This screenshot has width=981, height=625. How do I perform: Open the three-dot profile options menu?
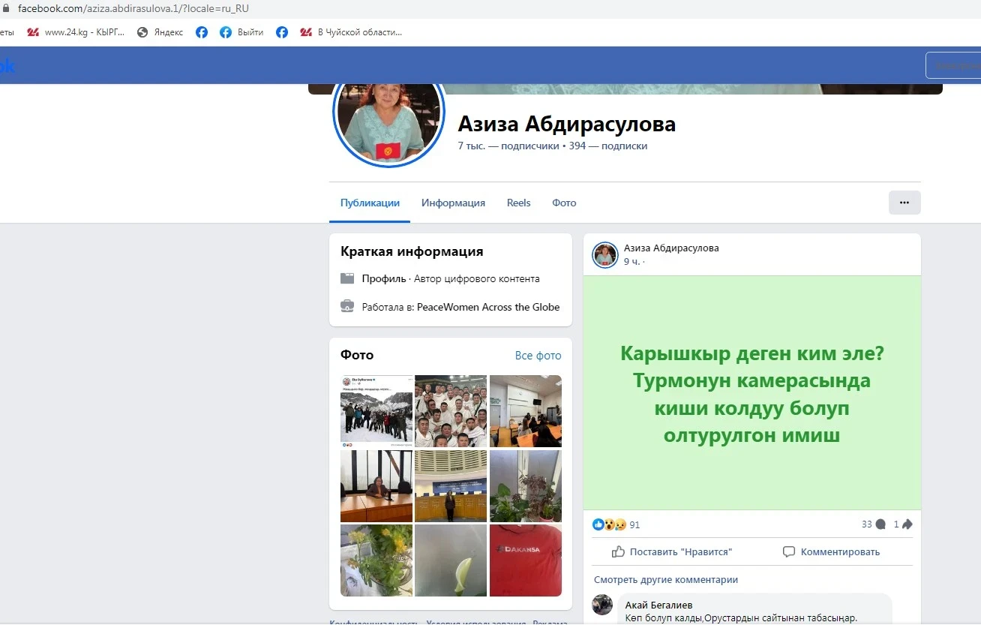coord(904,203)
